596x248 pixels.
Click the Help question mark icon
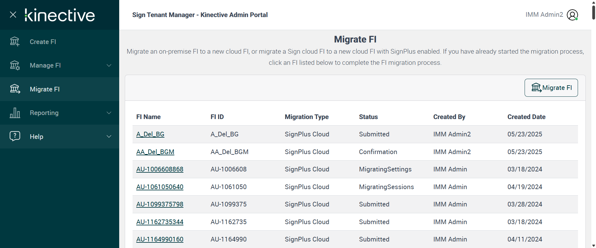[x=15, y=136]
